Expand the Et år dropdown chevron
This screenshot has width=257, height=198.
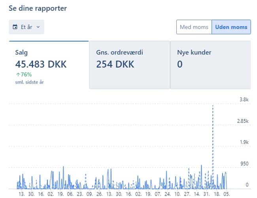point(38,27)
